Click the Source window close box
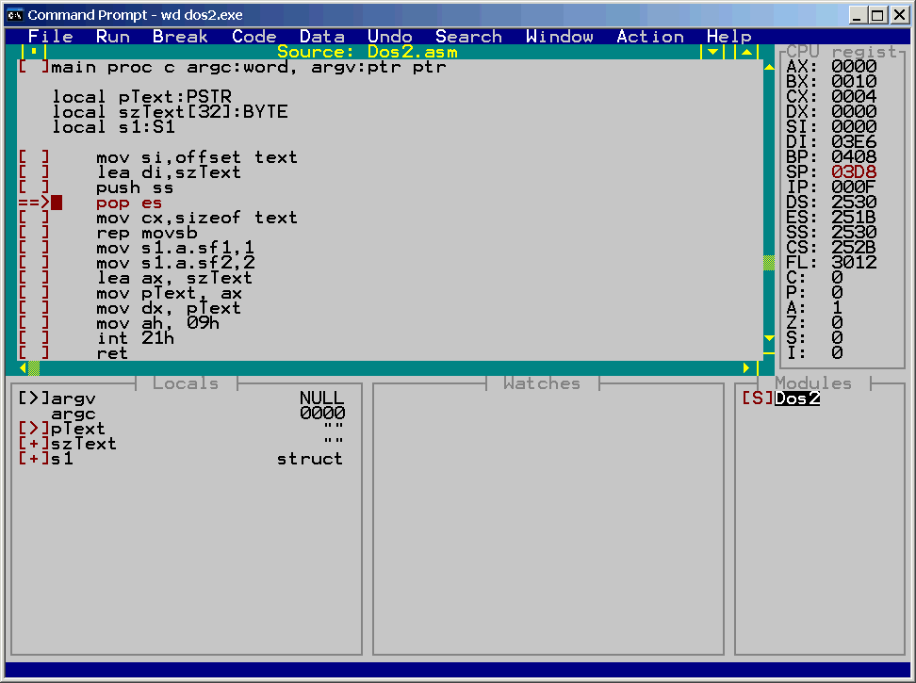Screen dimensions: 916x683 34,52
